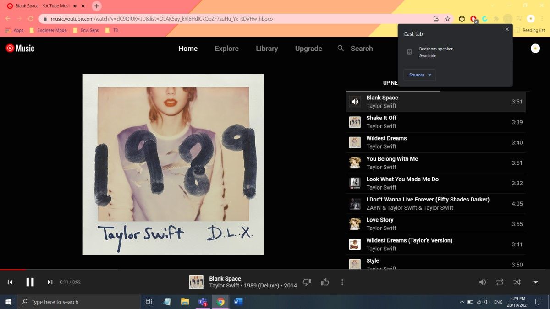Play Shake It Off from the queue
Viewport: 550px width, 309px height.
click(x=436, y=122)
